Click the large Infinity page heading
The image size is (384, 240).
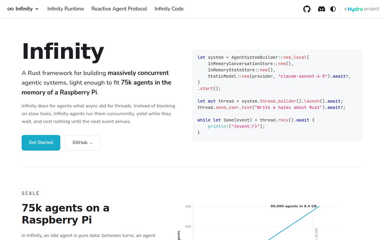pyautogui.click(x=63, y=52)
